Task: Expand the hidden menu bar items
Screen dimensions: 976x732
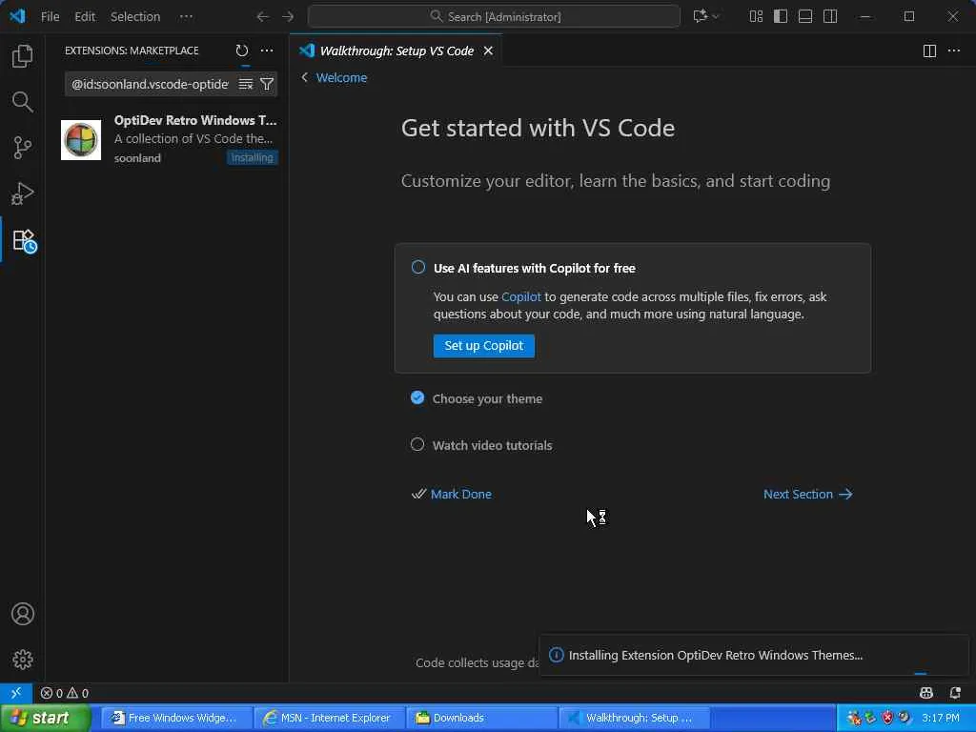Action: click(186, 17)
